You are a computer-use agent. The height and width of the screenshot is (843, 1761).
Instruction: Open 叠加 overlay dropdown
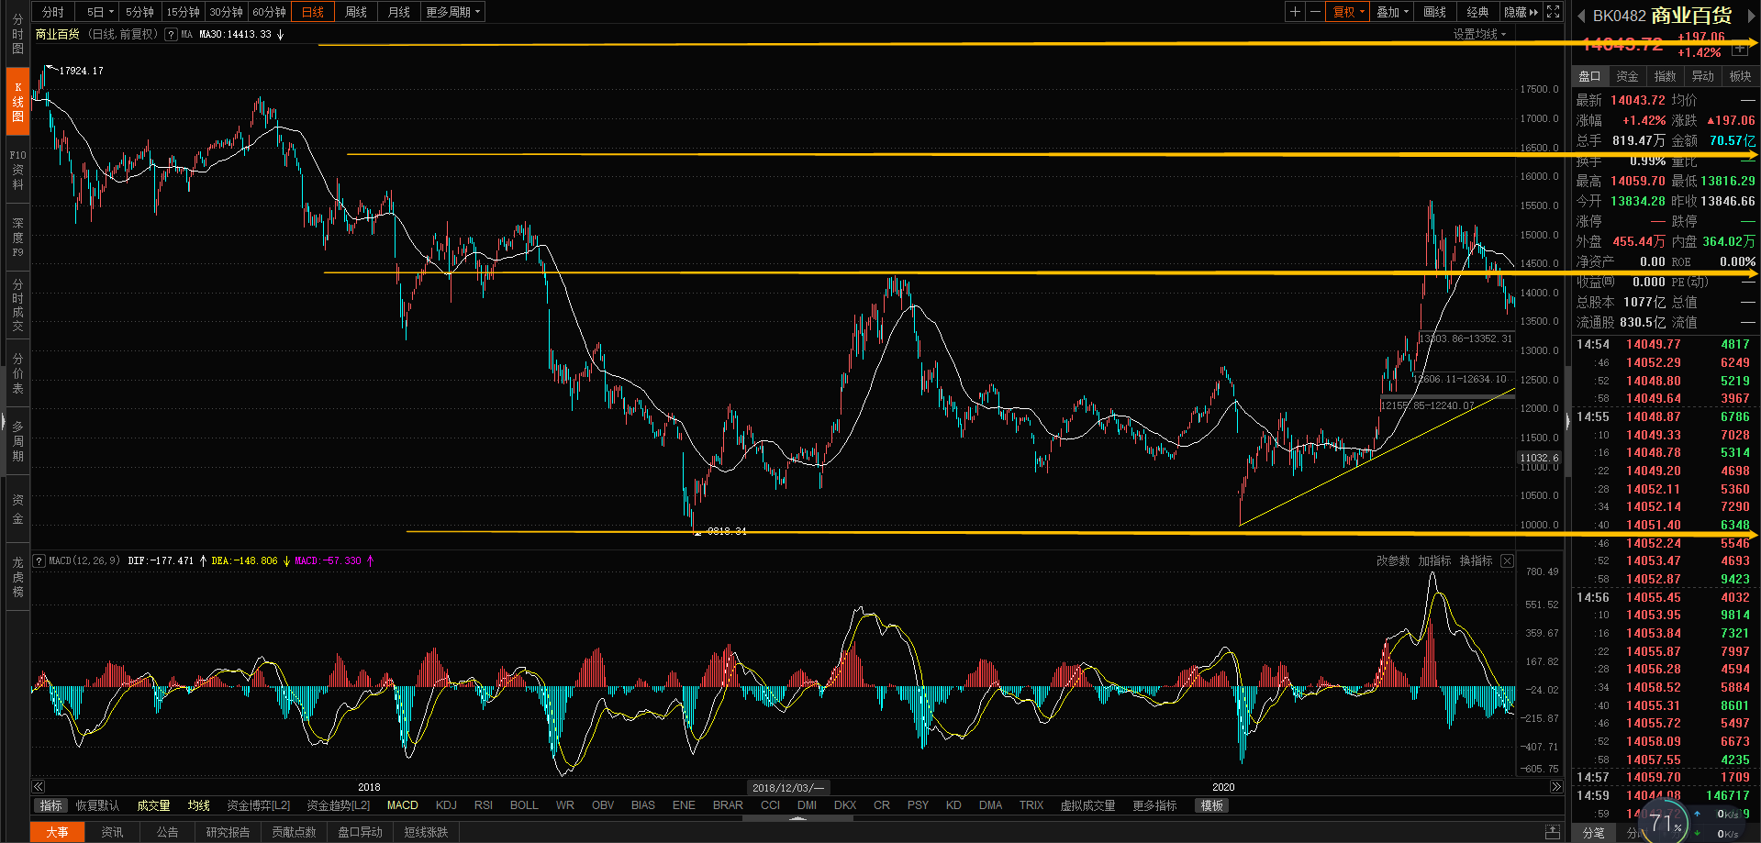click(1392, 12)
